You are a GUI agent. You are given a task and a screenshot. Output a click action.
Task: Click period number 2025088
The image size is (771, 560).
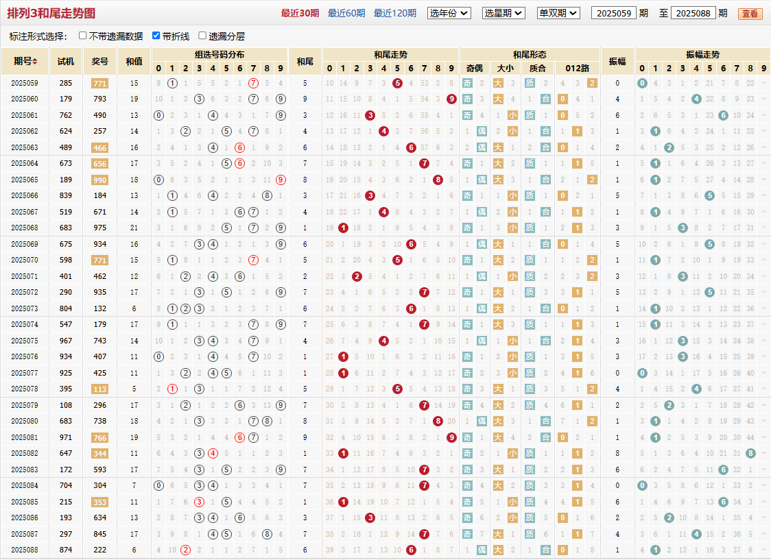point(25,550)
